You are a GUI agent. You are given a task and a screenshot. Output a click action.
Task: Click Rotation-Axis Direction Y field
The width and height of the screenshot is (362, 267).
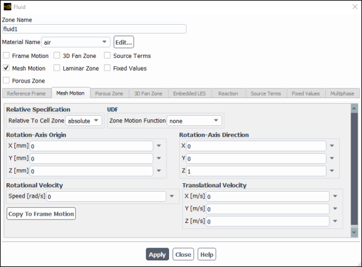point(256,159)
